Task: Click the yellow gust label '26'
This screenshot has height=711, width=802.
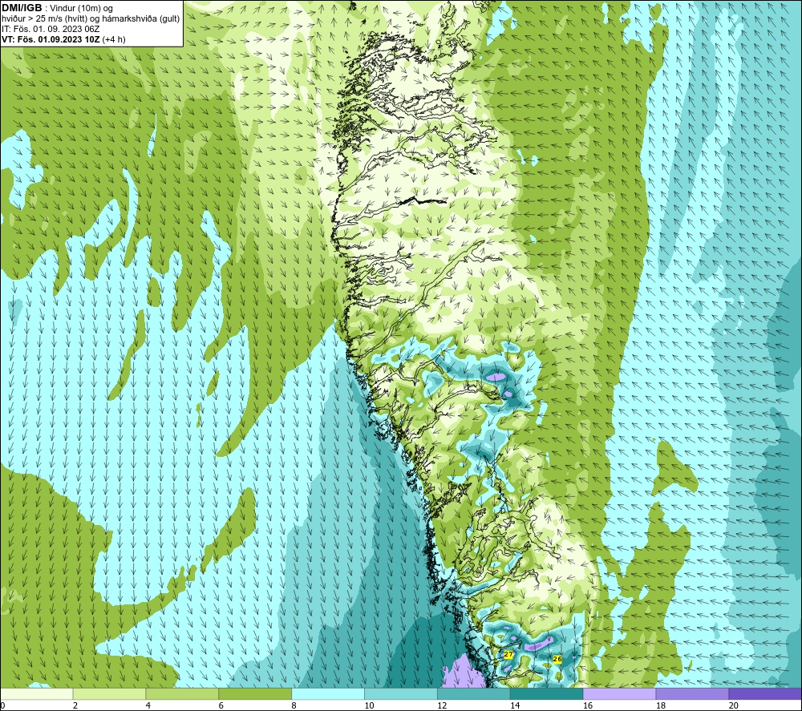Action: click(x=557, y=659)
